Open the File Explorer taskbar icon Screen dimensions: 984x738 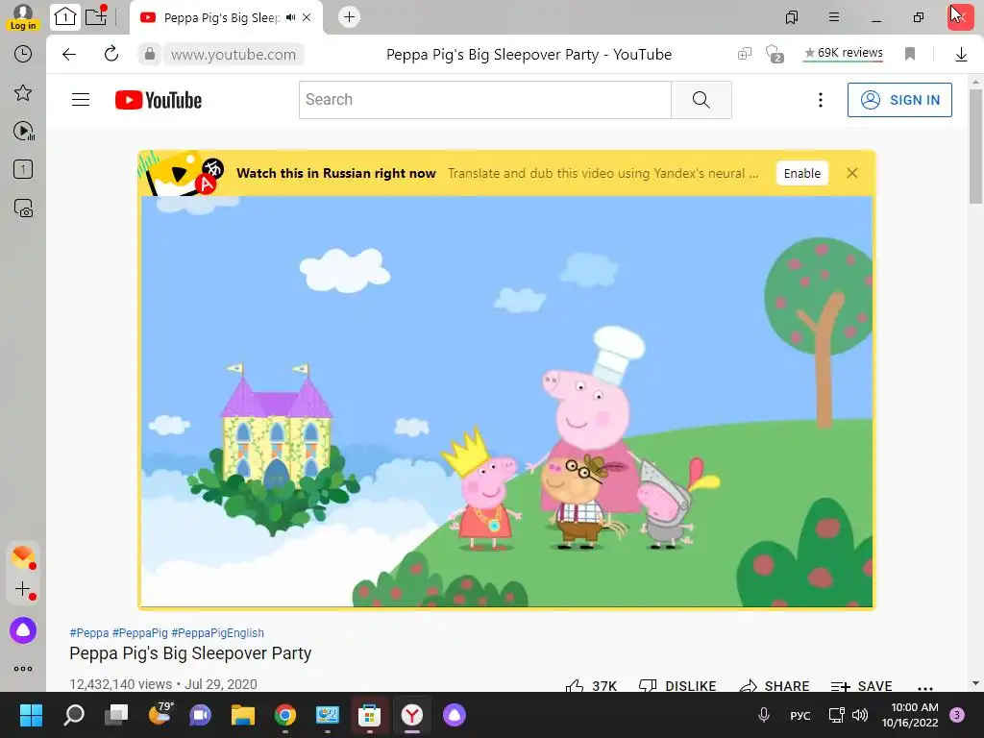coord(243,715)
